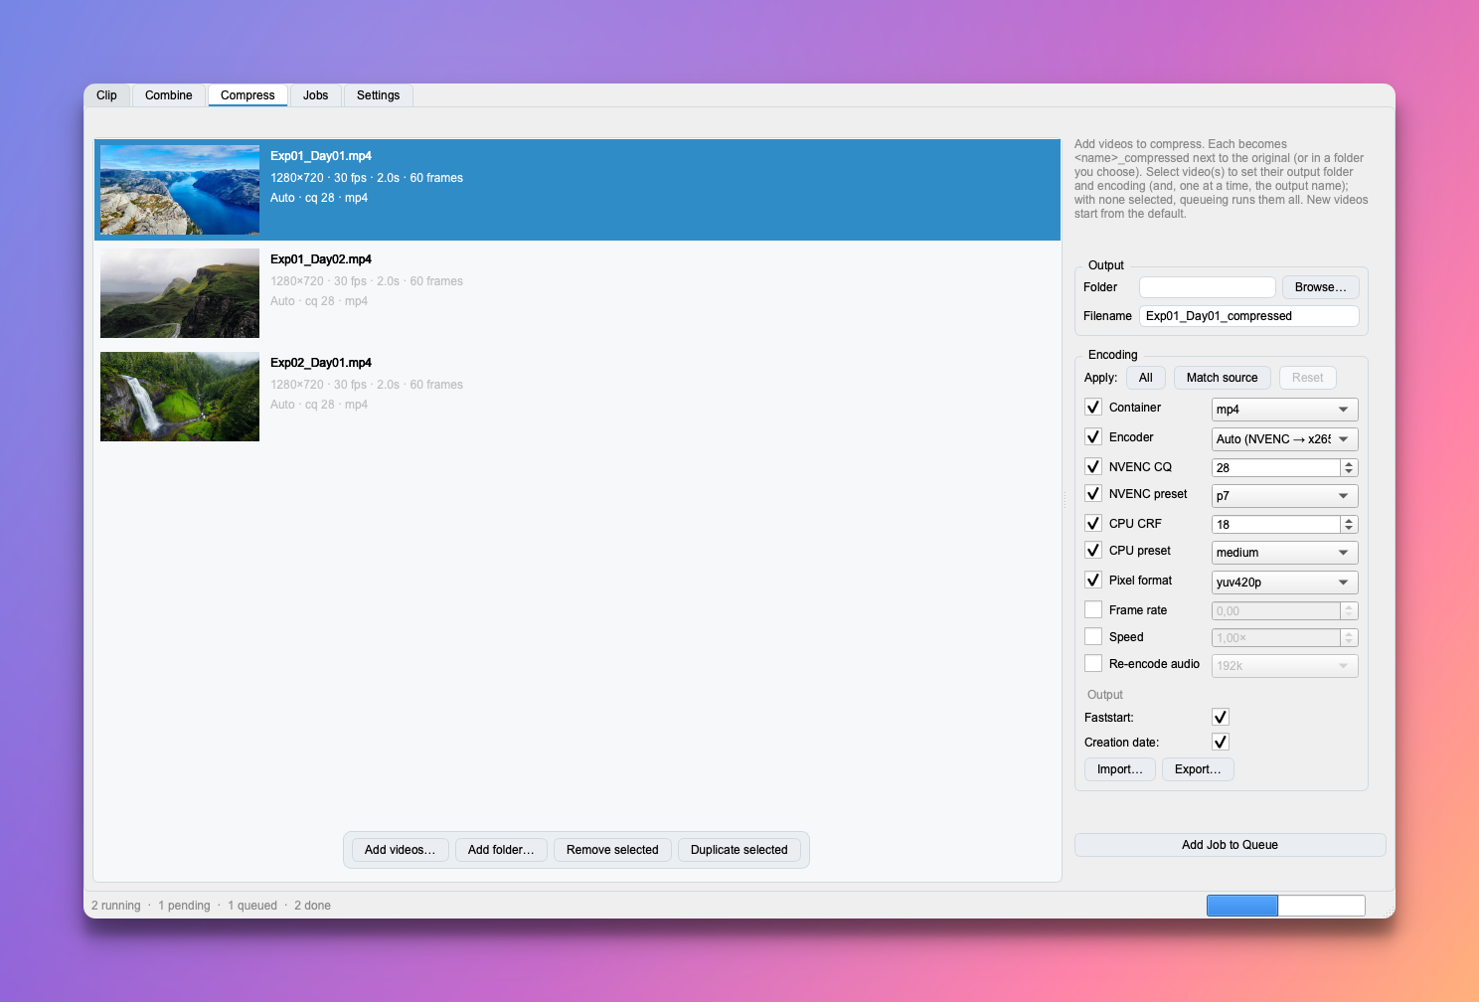Viewport: 1479px width, 1002px height.
Task: Click the '2 done' status text
Action: (312, 906)
